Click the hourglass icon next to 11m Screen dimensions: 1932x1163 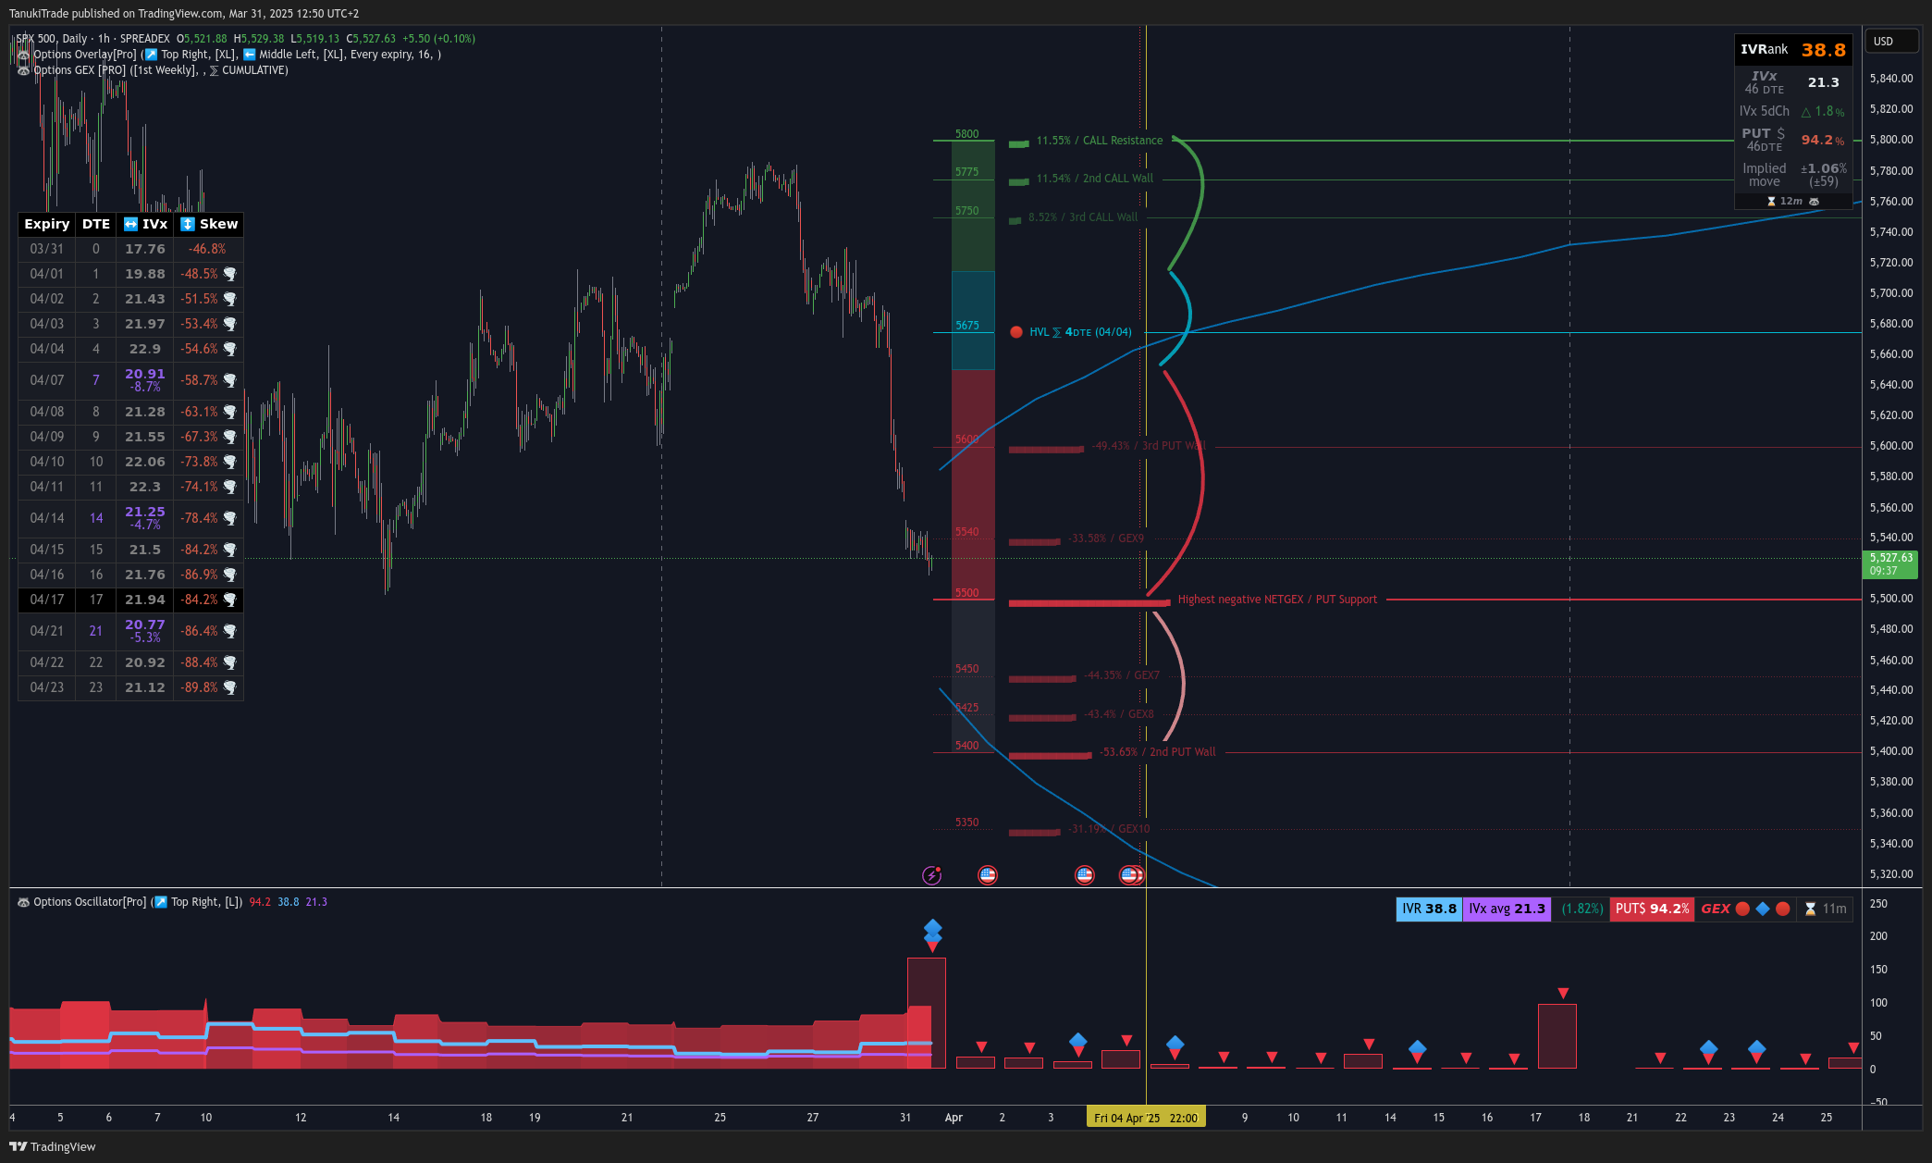point(1810,909)
